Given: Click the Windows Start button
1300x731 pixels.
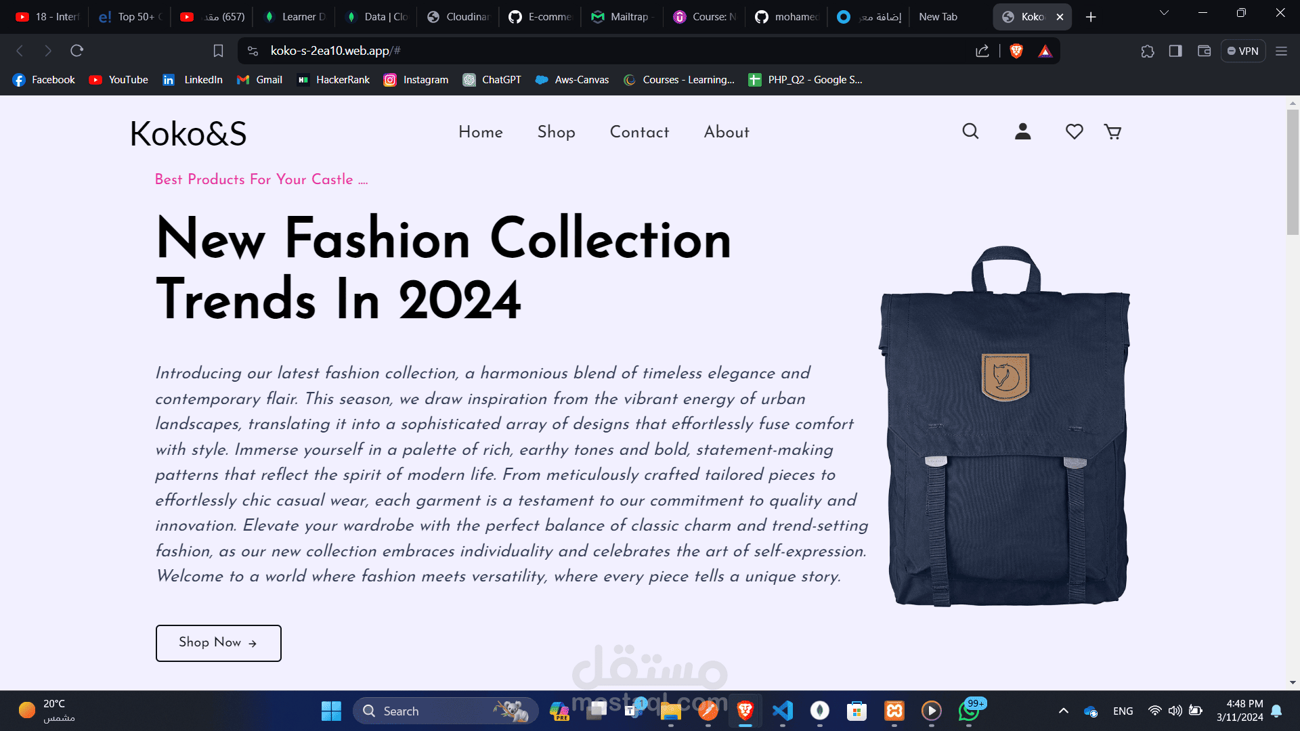Looking at the screenshot, I should tap(331, 711).
